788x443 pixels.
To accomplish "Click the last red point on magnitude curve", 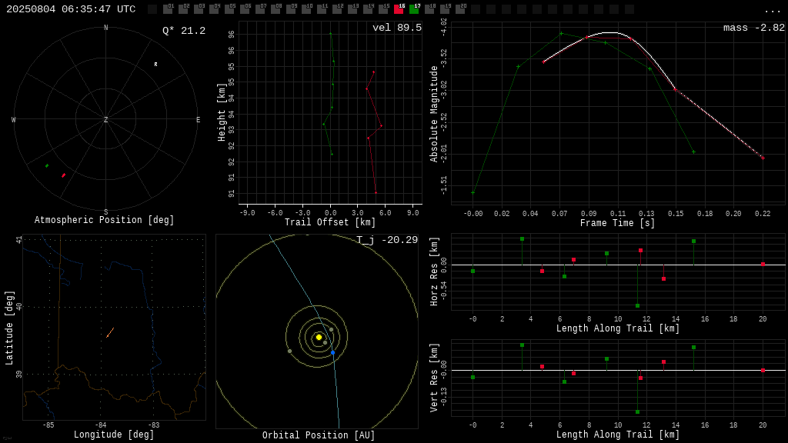I will [x=763, y=158].
